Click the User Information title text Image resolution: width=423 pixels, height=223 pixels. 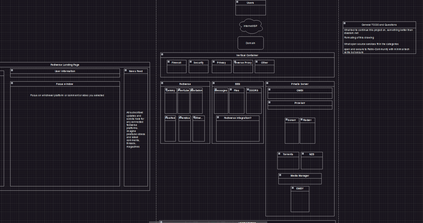point(65,71)
